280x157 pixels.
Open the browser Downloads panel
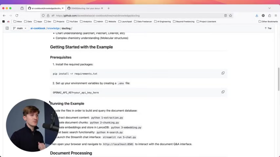(257, 16)
